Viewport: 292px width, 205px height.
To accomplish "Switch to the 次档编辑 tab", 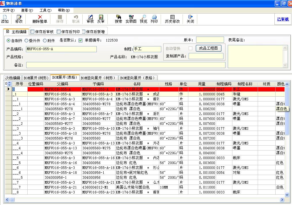I will tap(13, 78).
